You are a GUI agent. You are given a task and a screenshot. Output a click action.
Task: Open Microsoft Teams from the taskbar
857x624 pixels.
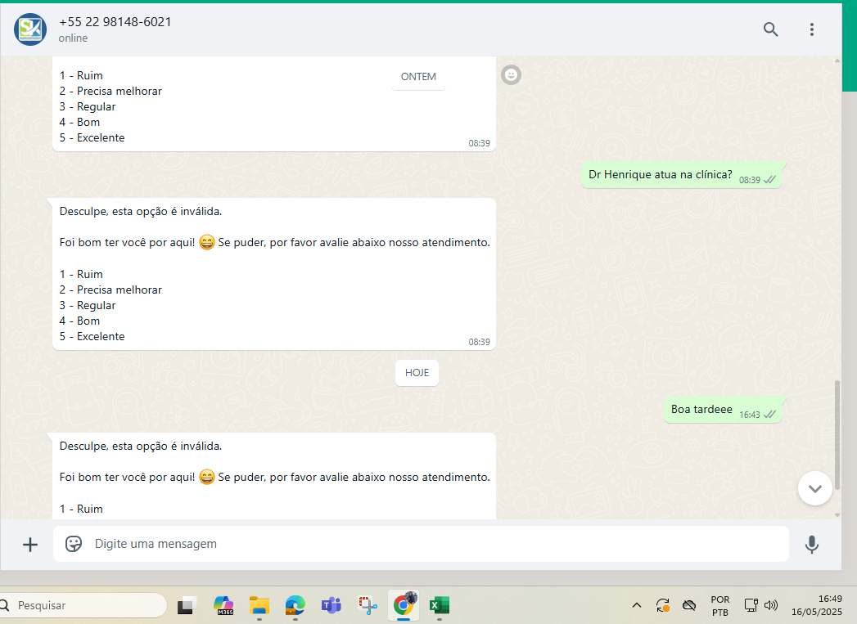click(x=332, y=605)
